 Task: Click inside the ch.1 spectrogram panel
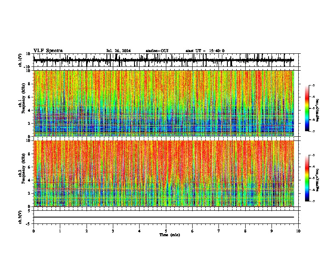[x=164, y=103]
